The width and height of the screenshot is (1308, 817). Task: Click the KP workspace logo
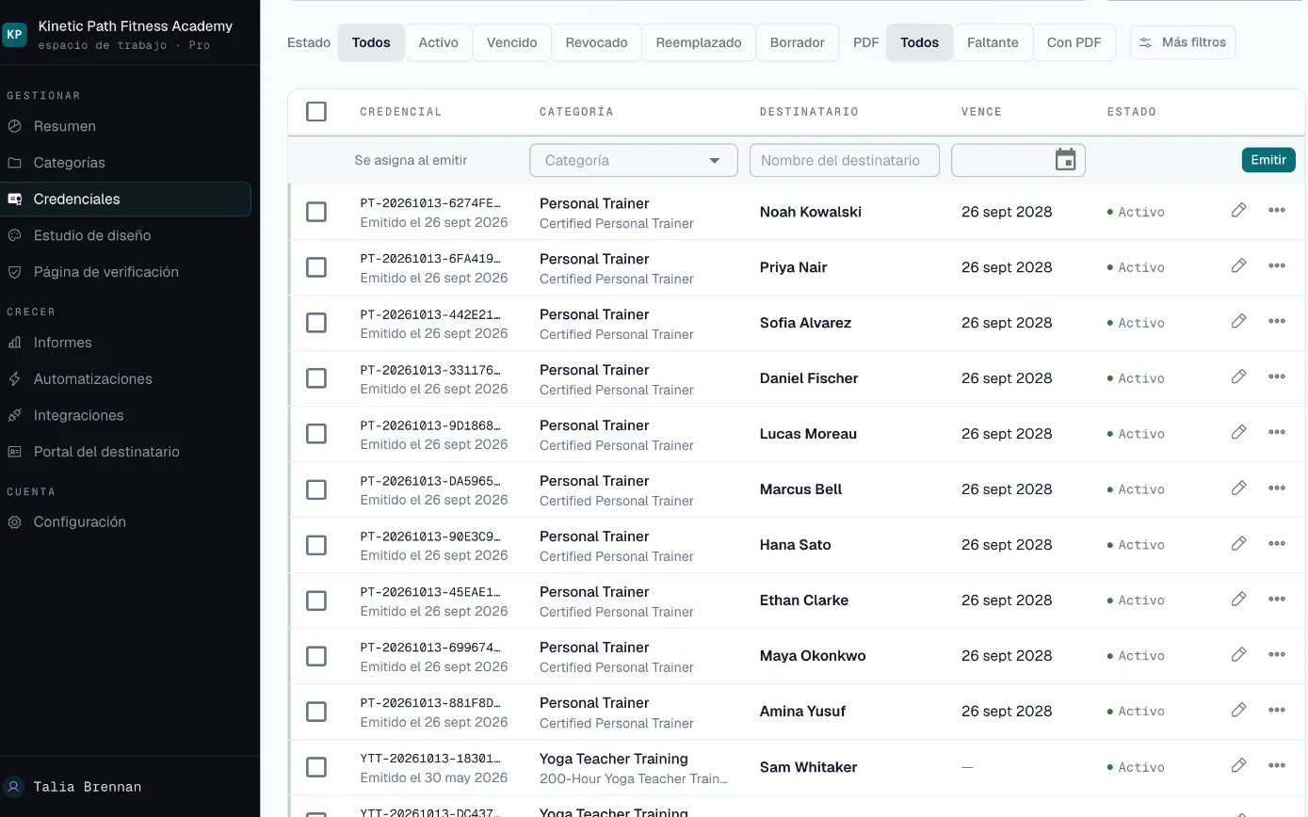click(x=15, y=35)
